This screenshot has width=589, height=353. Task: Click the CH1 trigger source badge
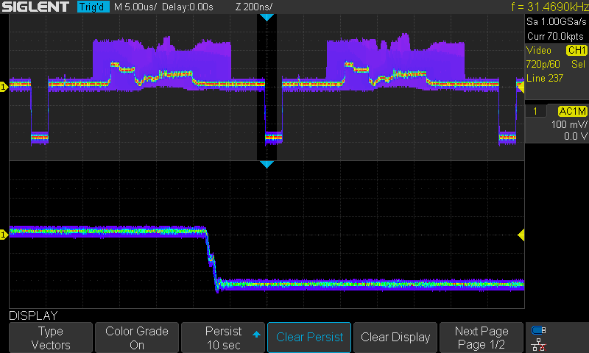(576, 50)
